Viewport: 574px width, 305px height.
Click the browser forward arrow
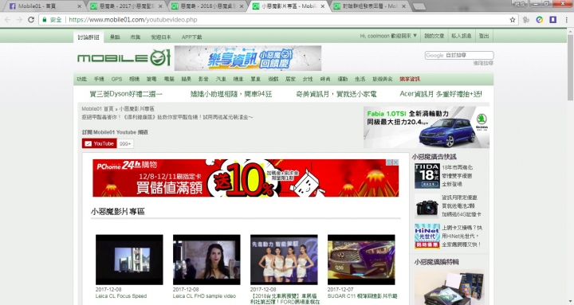[x=19, y=20]
